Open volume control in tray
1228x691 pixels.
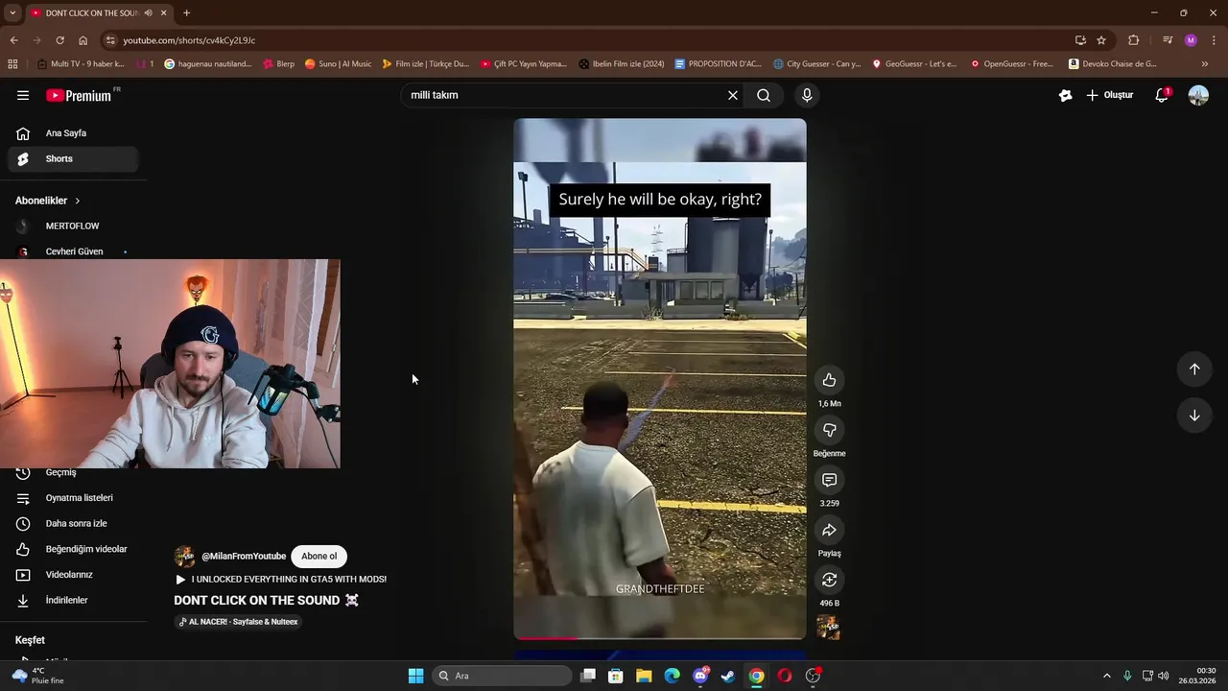(x=1163, y=676)
